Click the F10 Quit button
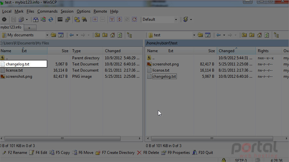Image resolution: width=289 pixels, height=162 pixels. click(203, 153)
